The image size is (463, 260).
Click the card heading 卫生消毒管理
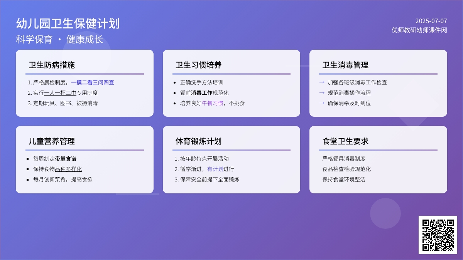click(345, 65)
